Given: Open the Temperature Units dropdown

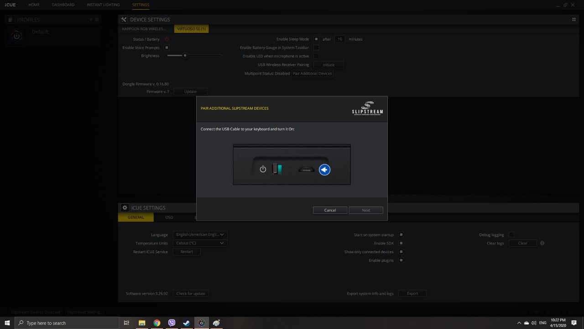Looking at the screenshot, I should point(200,243).
